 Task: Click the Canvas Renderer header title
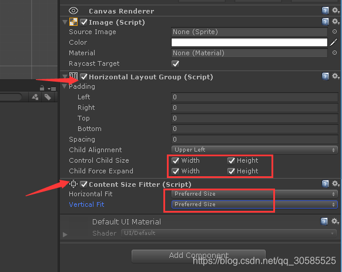tap(121, 11)
